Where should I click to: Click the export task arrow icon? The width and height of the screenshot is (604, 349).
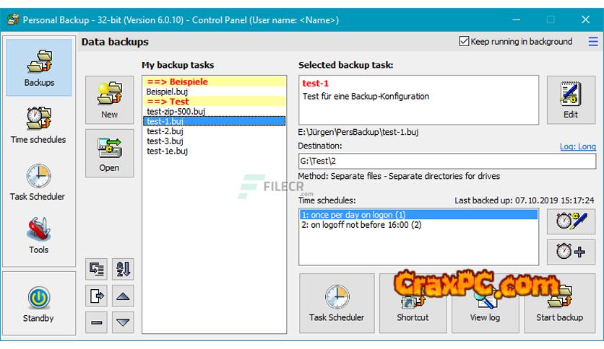pos(96,296)
